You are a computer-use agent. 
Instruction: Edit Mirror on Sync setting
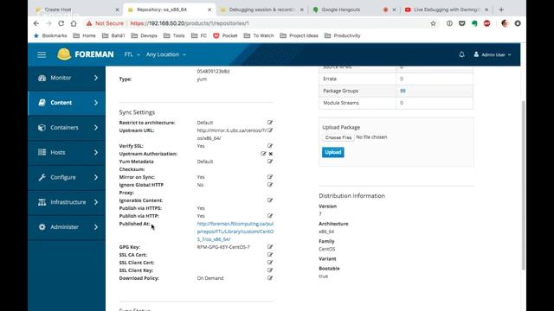point(270,176)
